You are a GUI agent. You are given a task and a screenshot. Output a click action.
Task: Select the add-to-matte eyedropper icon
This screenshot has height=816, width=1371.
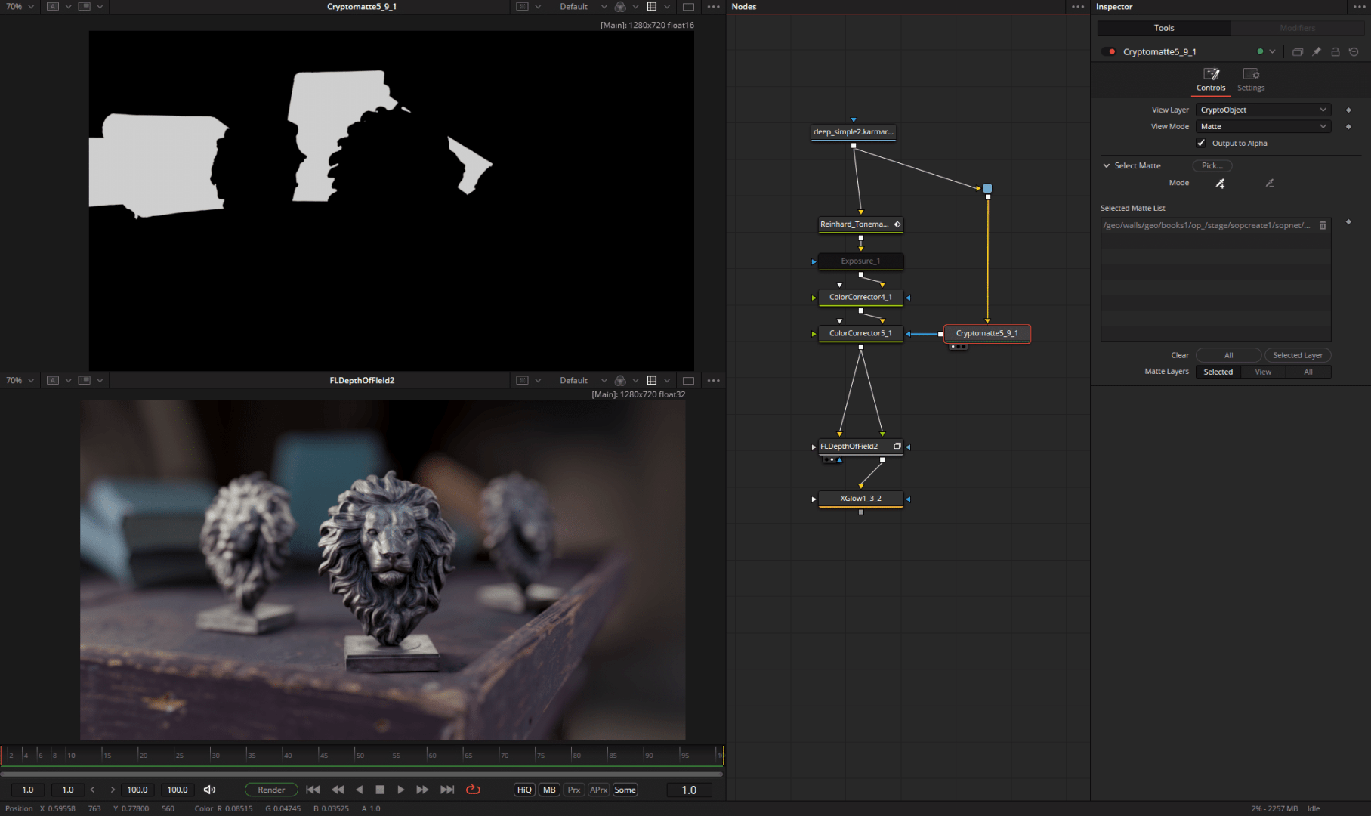(x=1219, y=183)
